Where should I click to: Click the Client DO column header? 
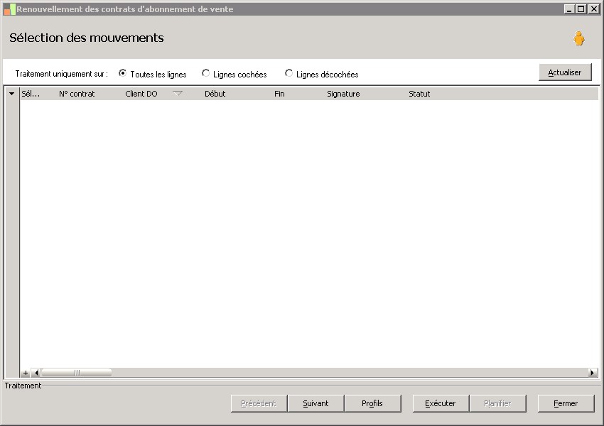(x=141, y=94)
